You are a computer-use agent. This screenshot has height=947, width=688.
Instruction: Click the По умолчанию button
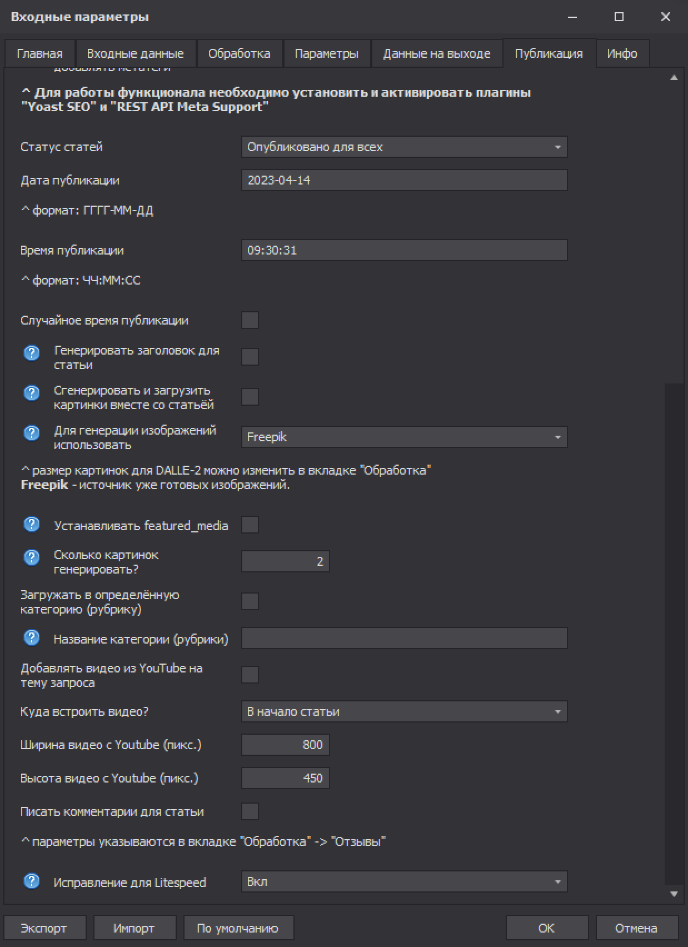[x=238, y=928]
